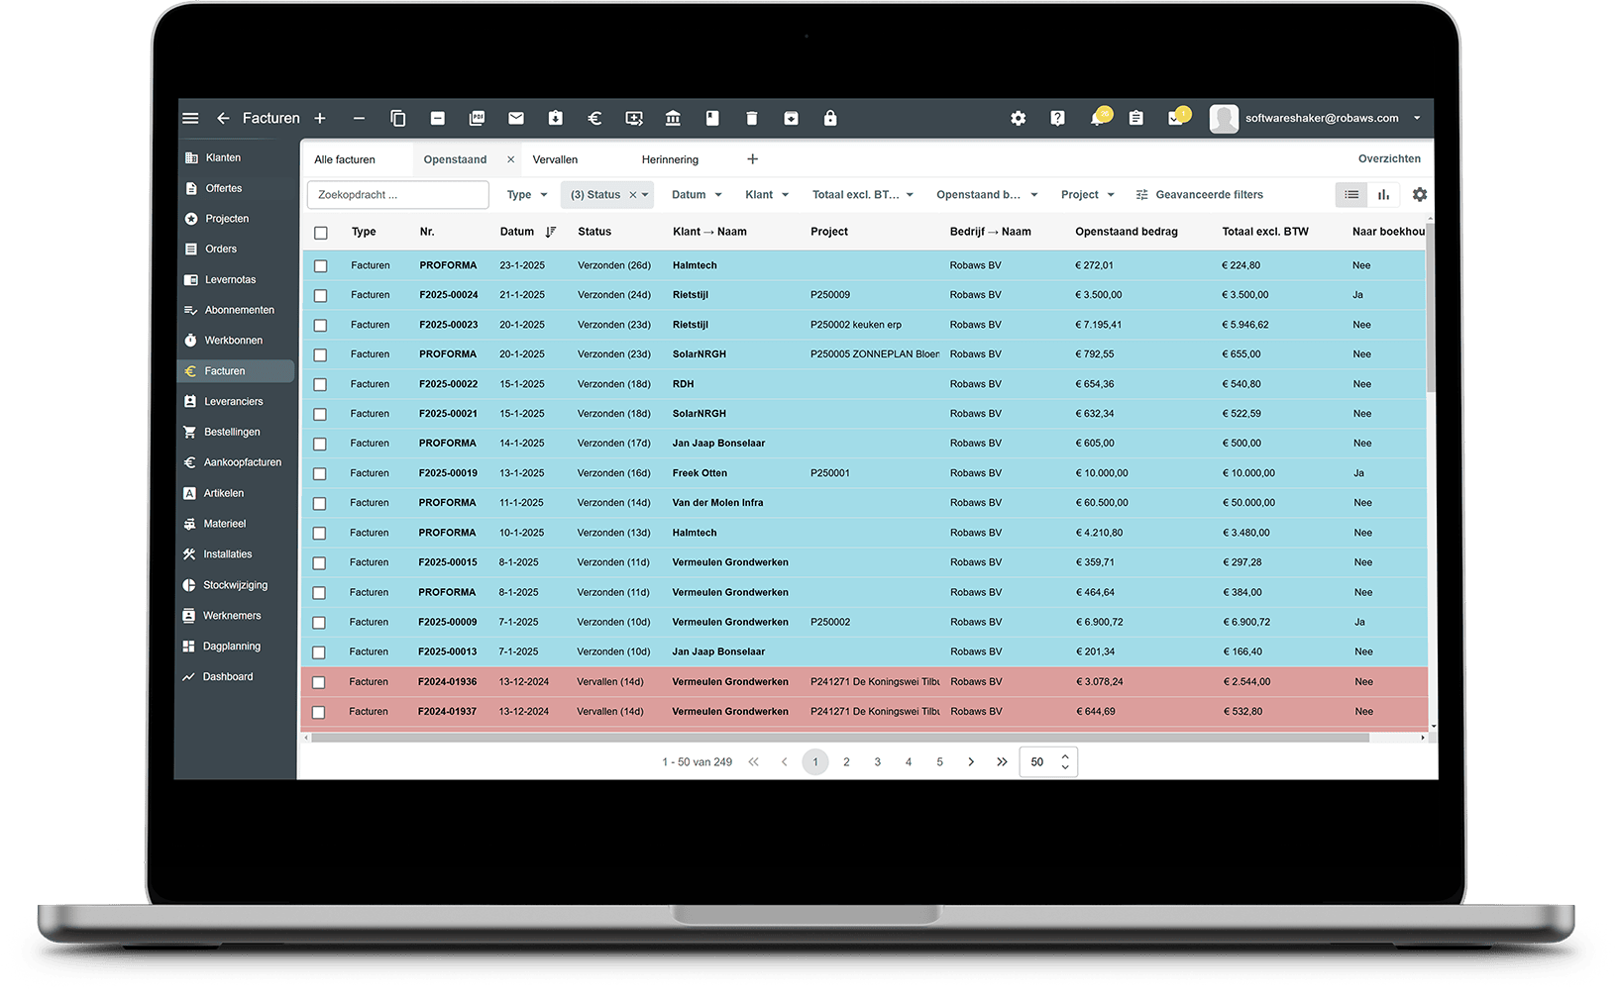Check the checkbox for invoice F2025-00024
This screenshot has height=998, width=1618.
[319, 295]
